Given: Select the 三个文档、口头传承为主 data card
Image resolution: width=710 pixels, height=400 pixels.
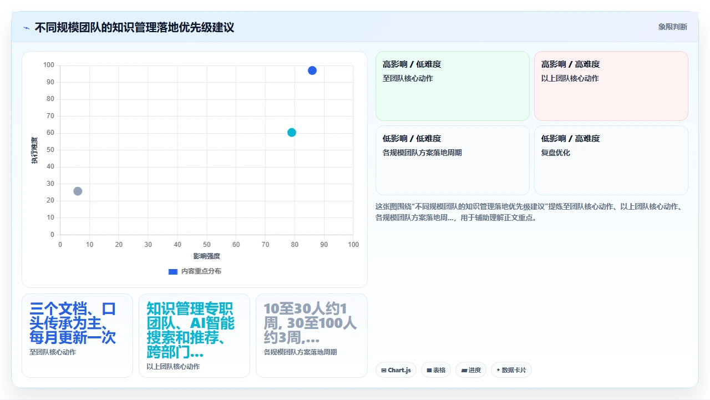Looking at the screenshot, I should tap(77, 336).
